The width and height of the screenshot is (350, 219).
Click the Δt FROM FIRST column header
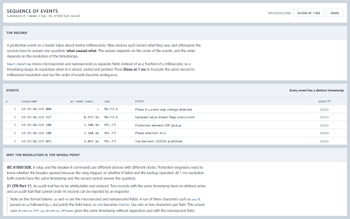click(81, 101)
